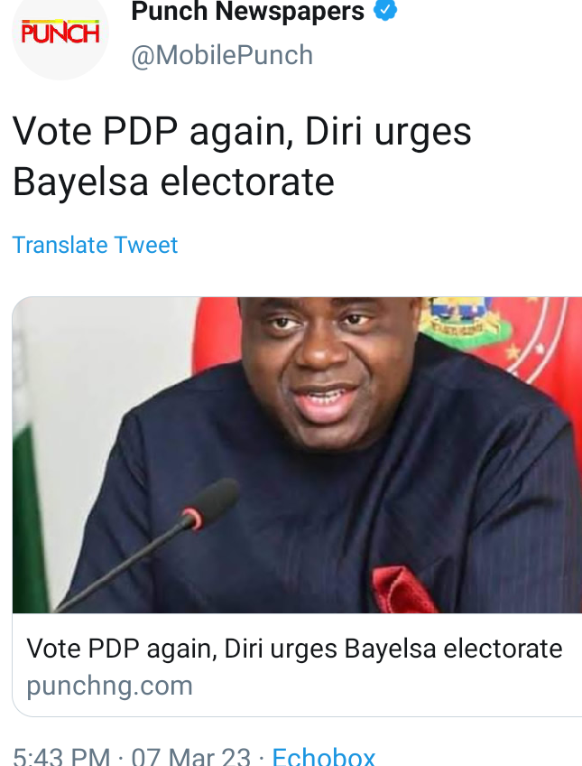Open Punch Newspapers account name
The width and height of the screenshot is (582, 766).
247,11
